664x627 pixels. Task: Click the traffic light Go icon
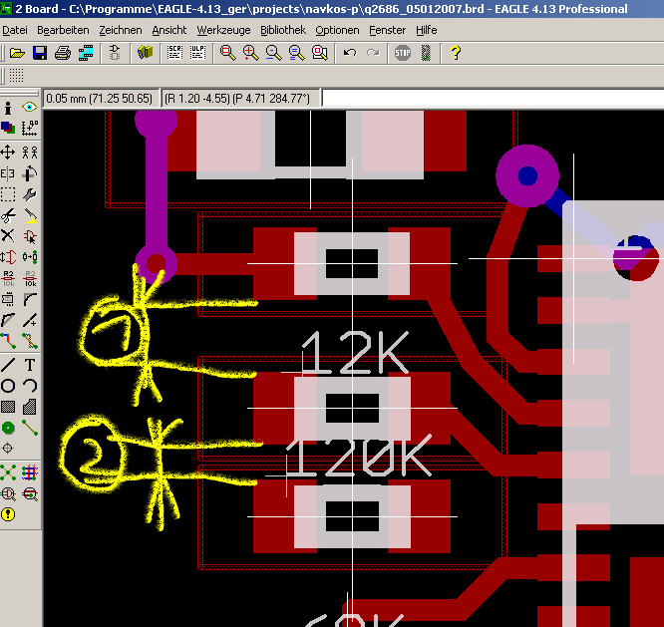pos(426,53)
